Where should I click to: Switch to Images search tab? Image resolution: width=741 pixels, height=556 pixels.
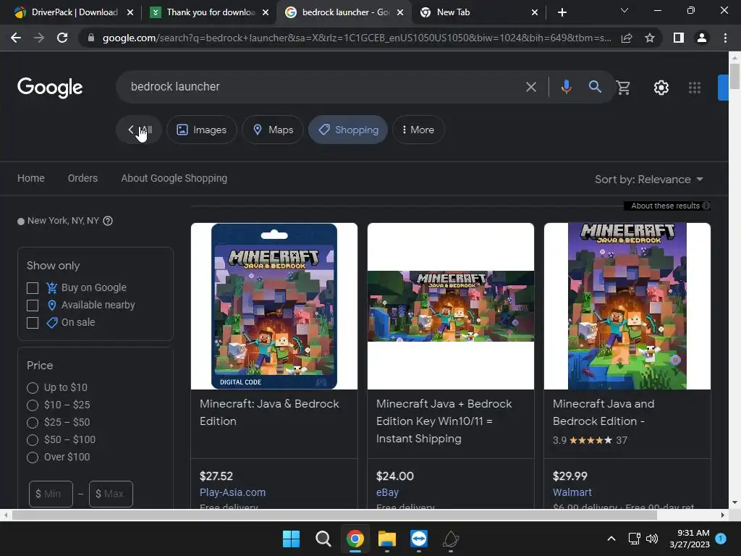[202, 130]
